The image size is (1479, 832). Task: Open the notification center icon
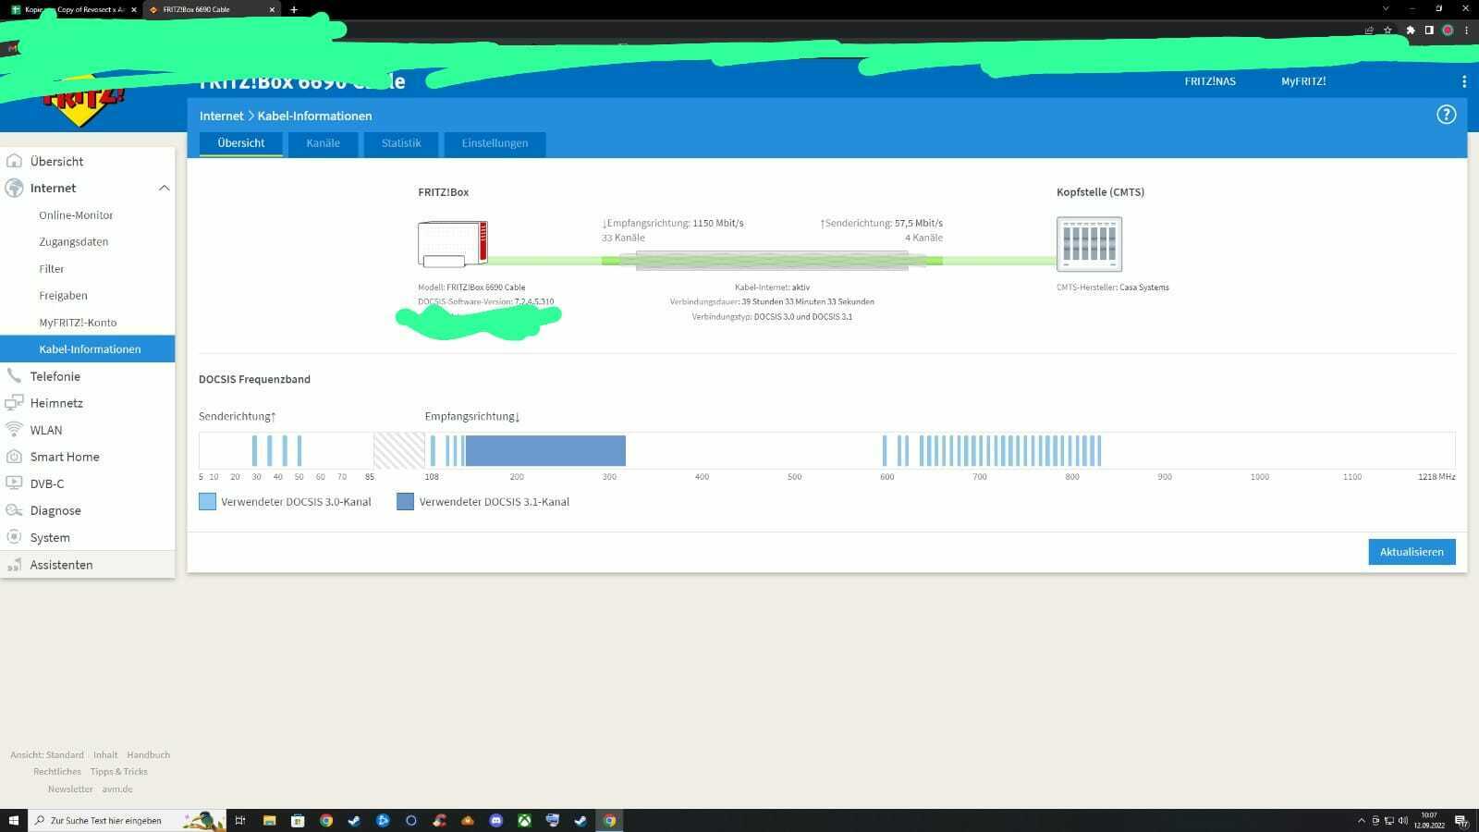coord(1461,820)
